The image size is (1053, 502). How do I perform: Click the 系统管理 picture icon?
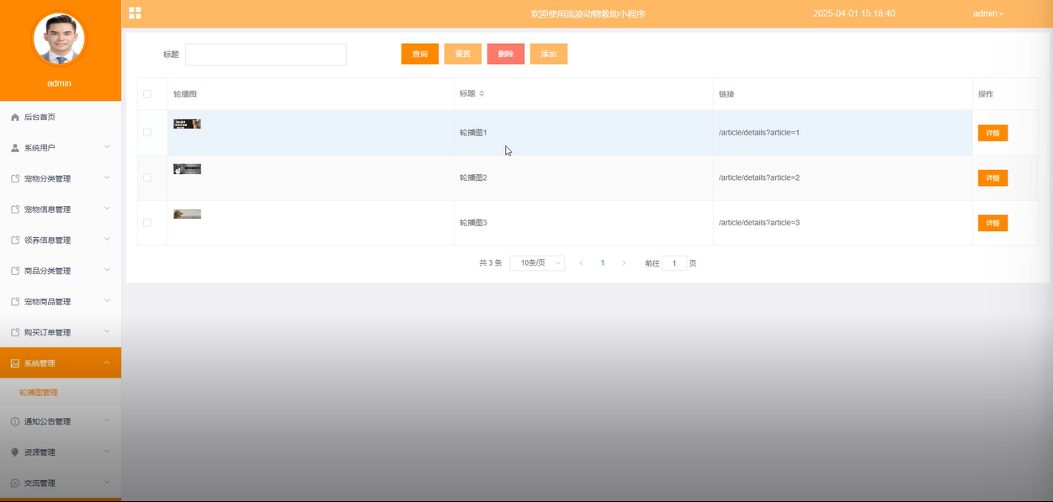point(15,363)
